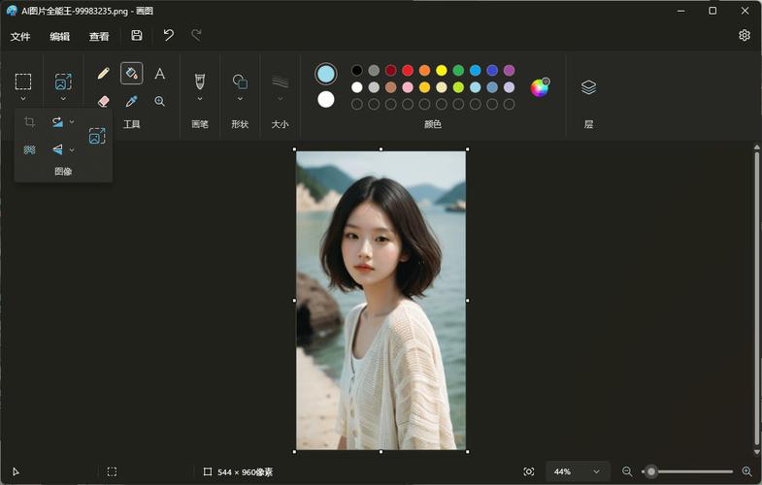This screenshot has height=485, width=762.
Task: Click the Remove background icon in flyout
Action: 29,149
